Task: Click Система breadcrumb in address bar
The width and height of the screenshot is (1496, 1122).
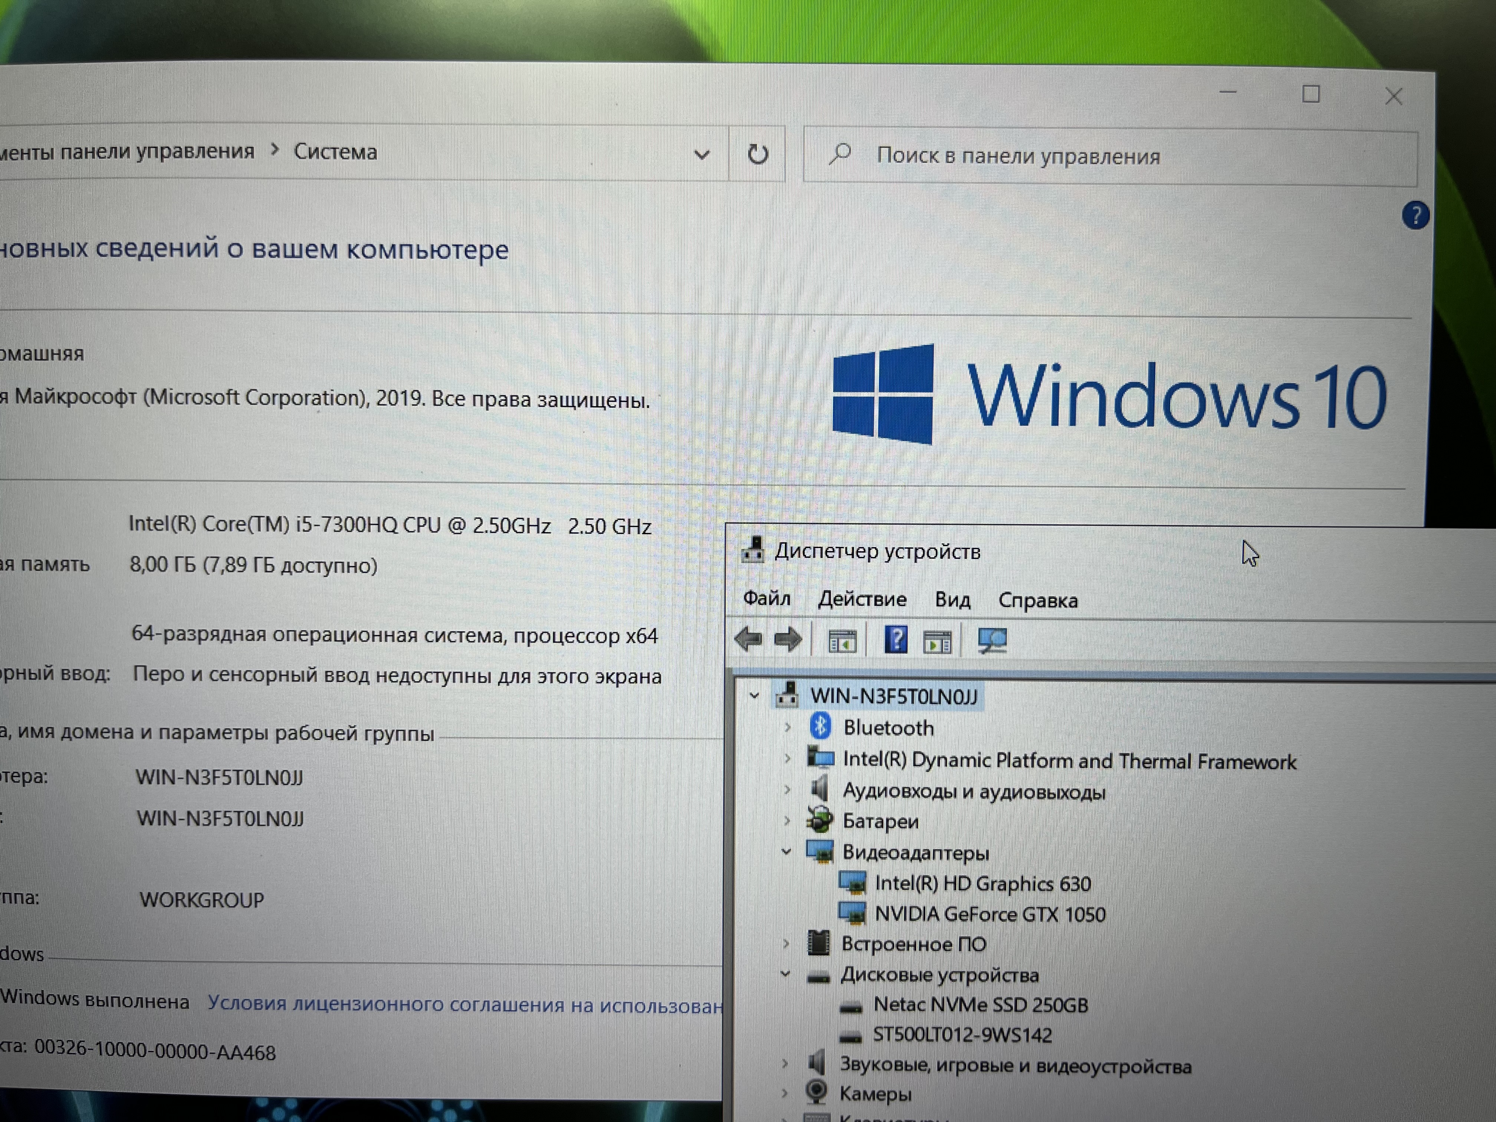Action: click(x=335, y=152)
